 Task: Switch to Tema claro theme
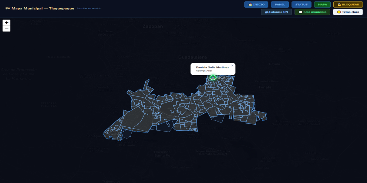pyautogui.click(x=348, y=12)
